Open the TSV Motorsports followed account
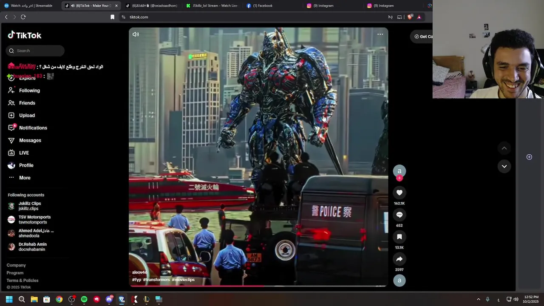 (x=31, y=220)
